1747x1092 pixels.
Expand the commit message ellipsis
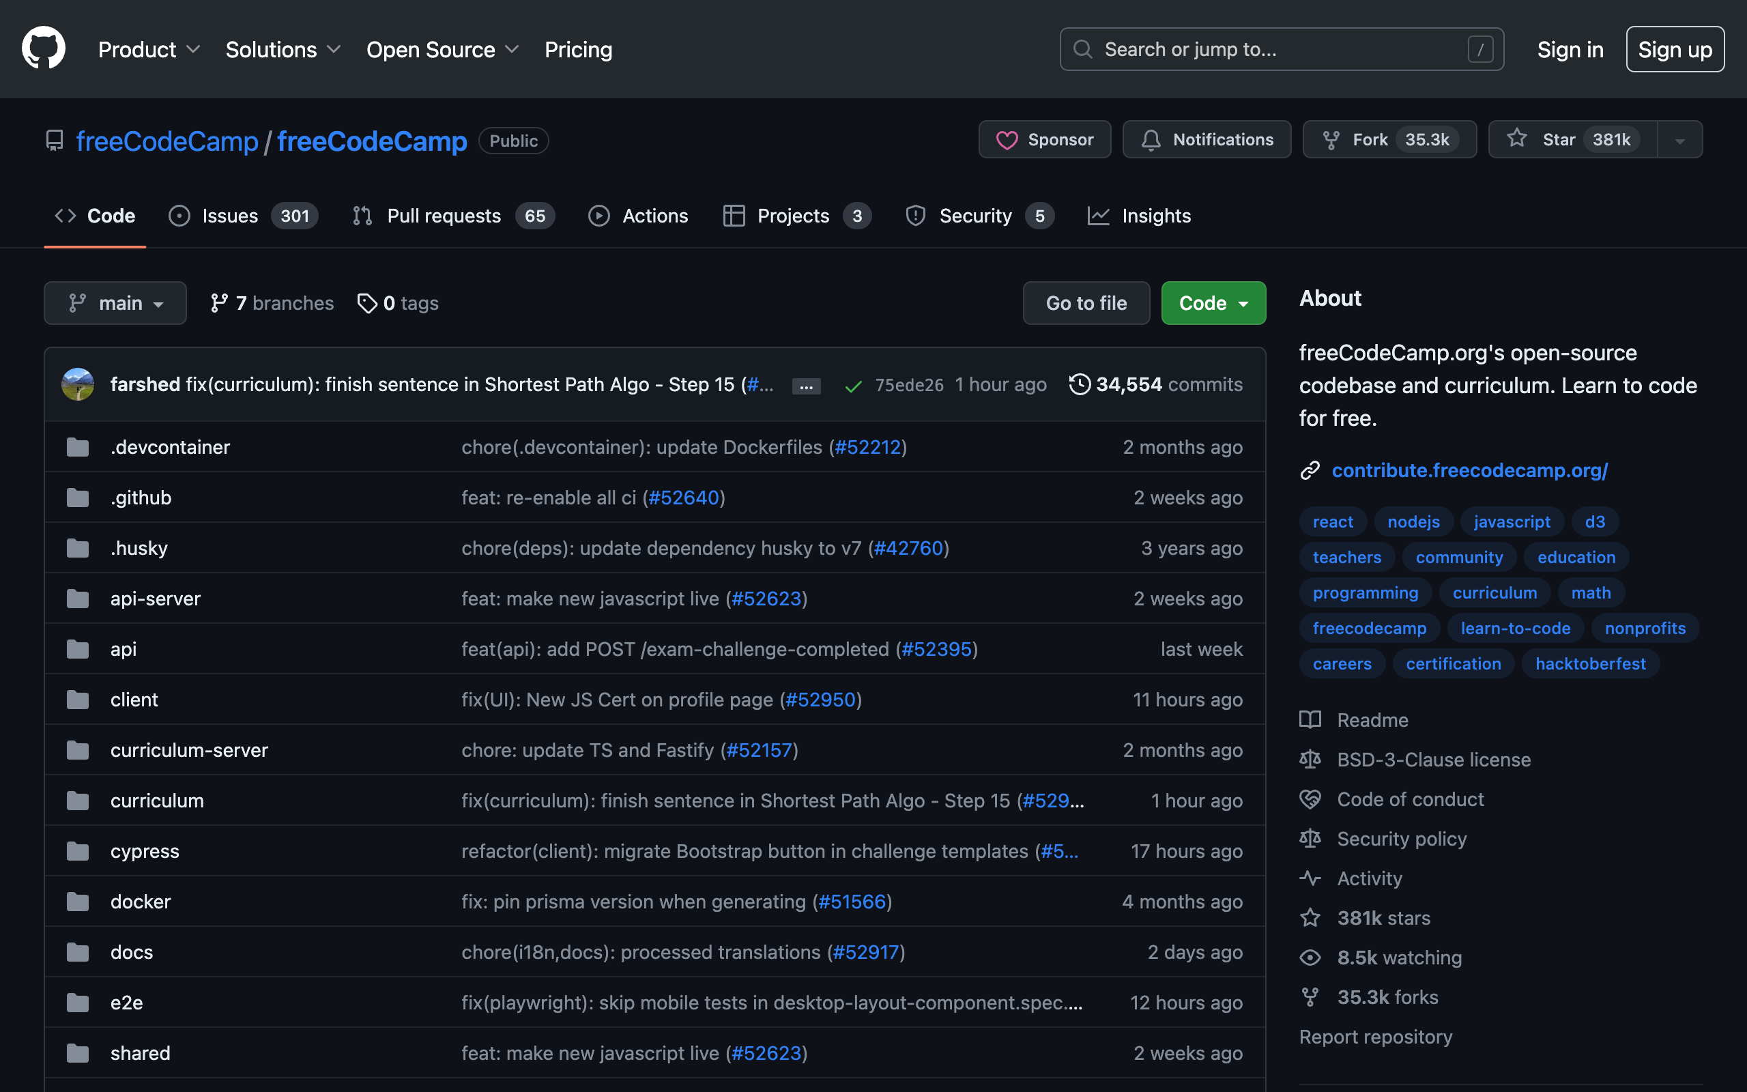pos(807,386)
